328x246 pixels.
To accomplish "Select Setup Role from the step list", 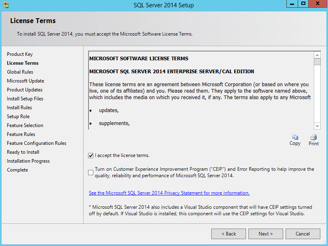I will [x=18, y=116].
